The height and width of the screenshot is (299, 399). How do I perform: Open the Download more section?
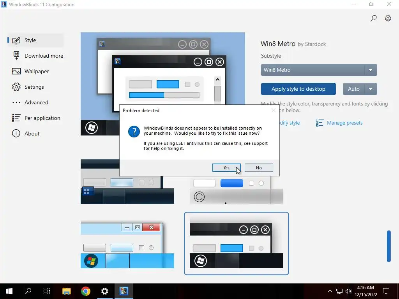point(38,56)
